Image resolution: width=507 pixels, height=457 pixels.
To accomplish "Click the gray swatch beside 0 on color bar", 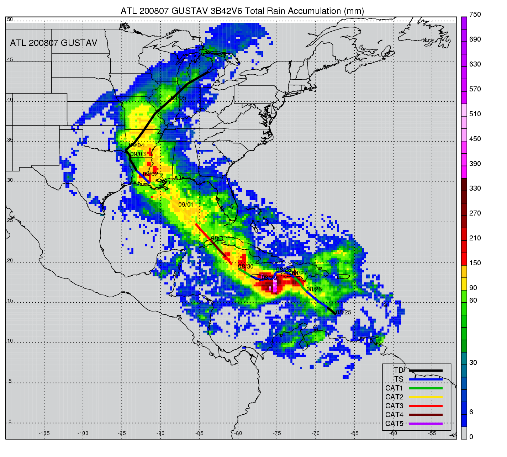I will pyautogui.click(x=464, y=433).
